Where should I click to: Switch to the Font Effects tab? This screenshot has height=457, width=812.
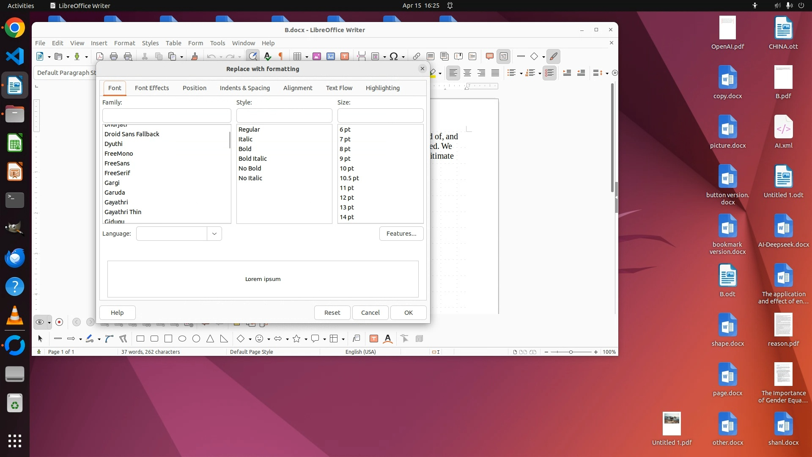pos(152,88)
